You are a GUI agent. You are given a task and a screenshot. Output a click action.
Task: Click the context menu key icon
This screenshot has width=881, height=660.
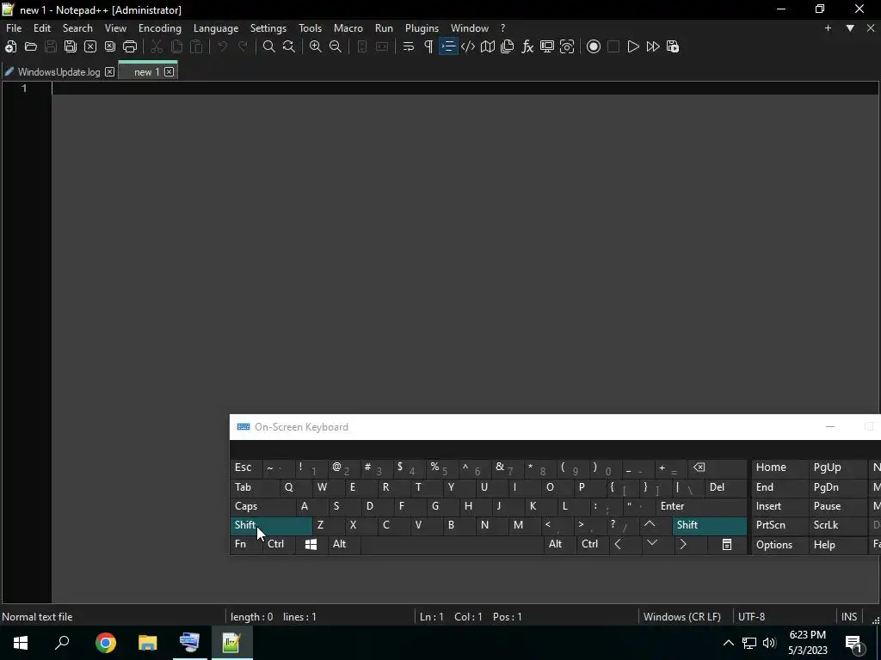(x=726, y=544)
